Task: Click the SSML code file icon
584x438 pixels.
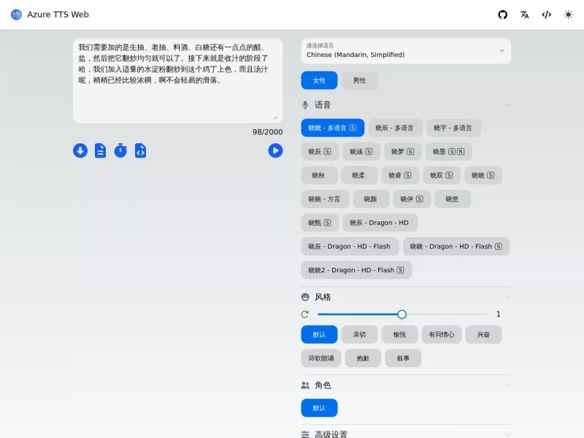Action: (x=140, y=150)
